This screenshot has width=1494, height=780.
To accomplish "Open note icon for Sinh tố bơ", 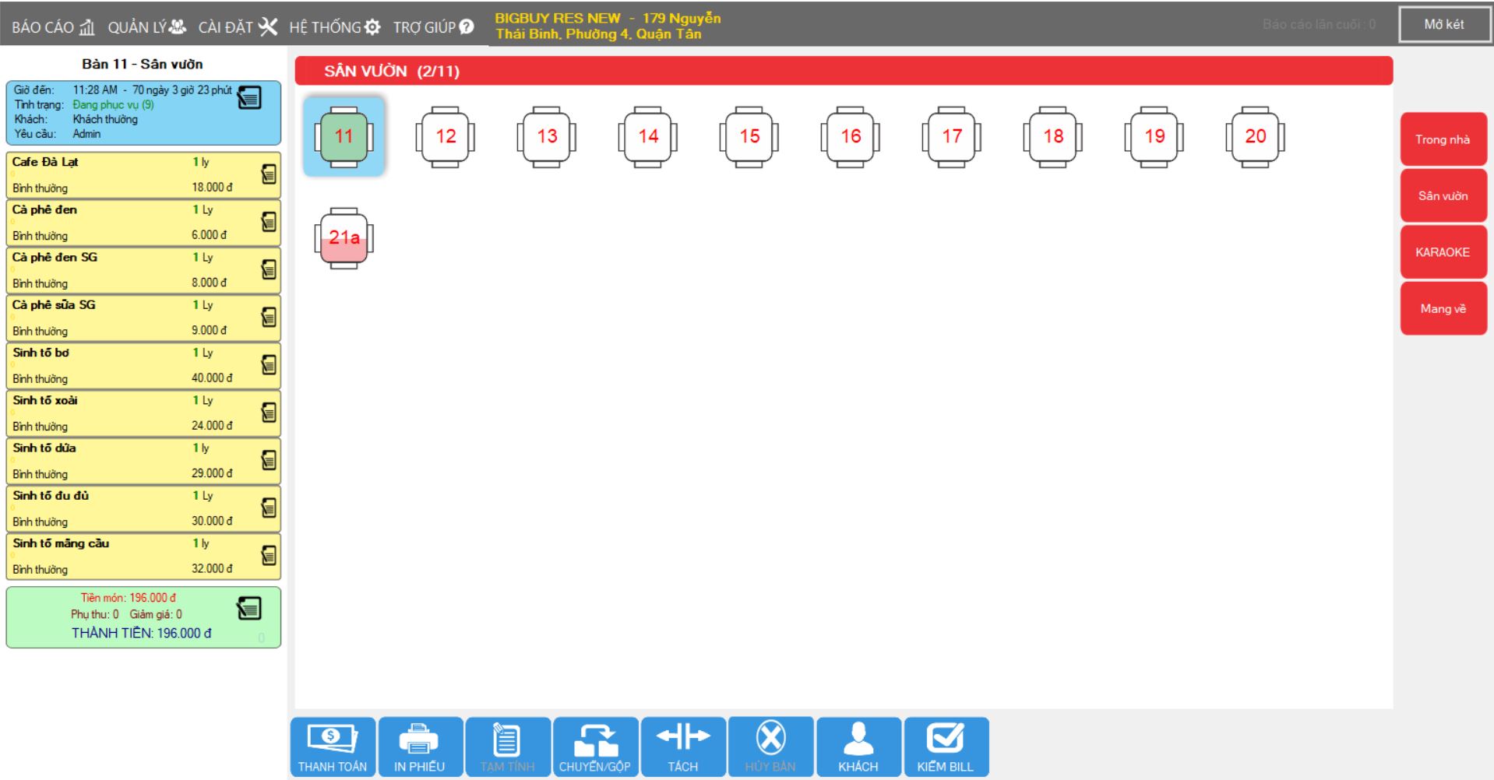I will click(269, 365).
